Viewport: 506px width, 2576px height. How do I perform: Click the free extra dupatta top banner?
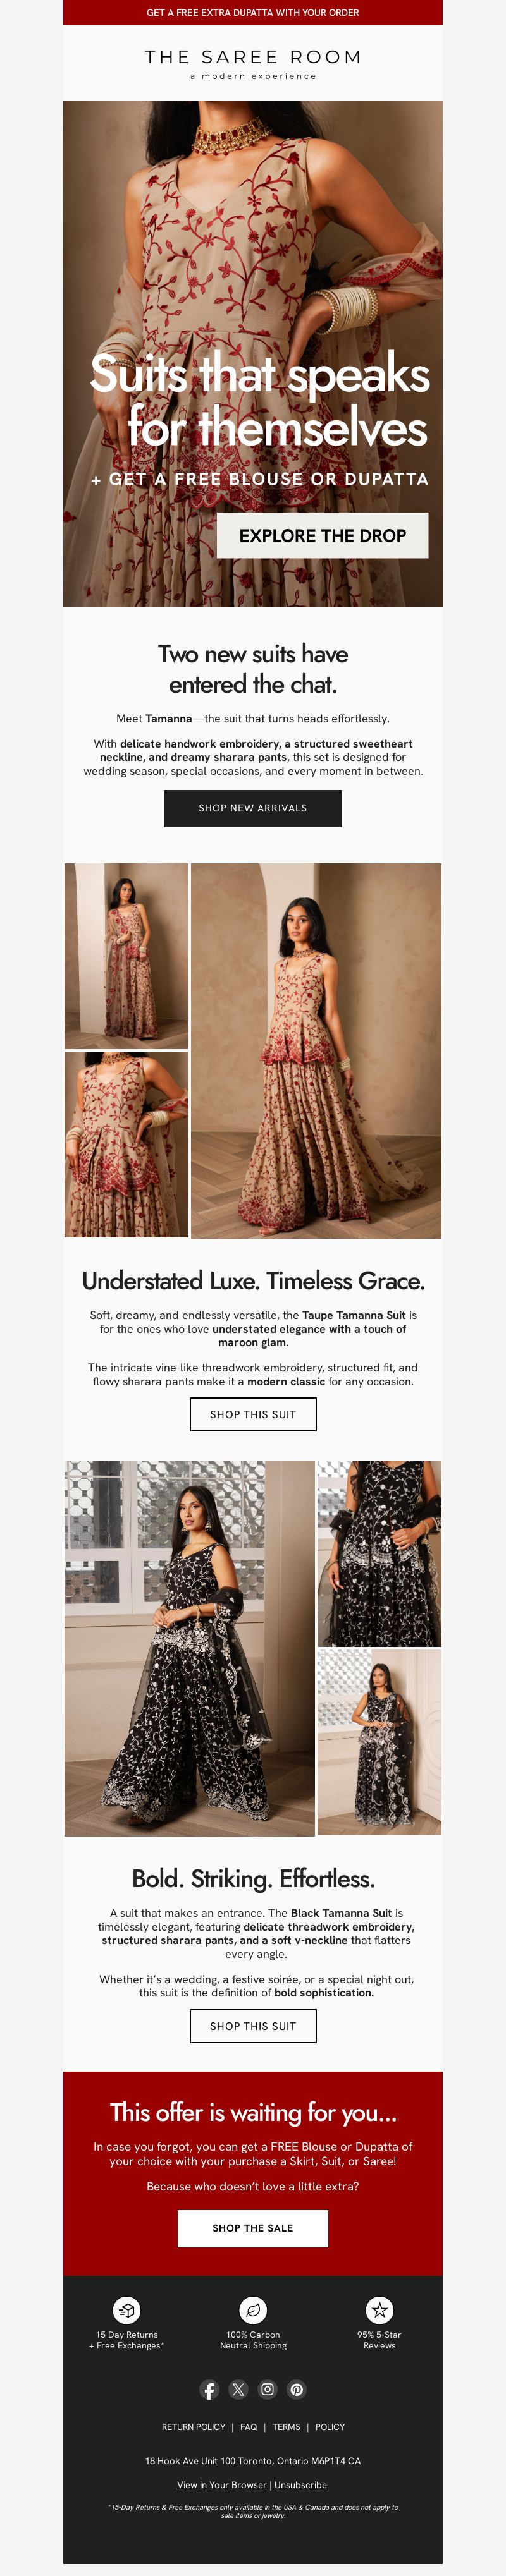(x=253, y=12)
